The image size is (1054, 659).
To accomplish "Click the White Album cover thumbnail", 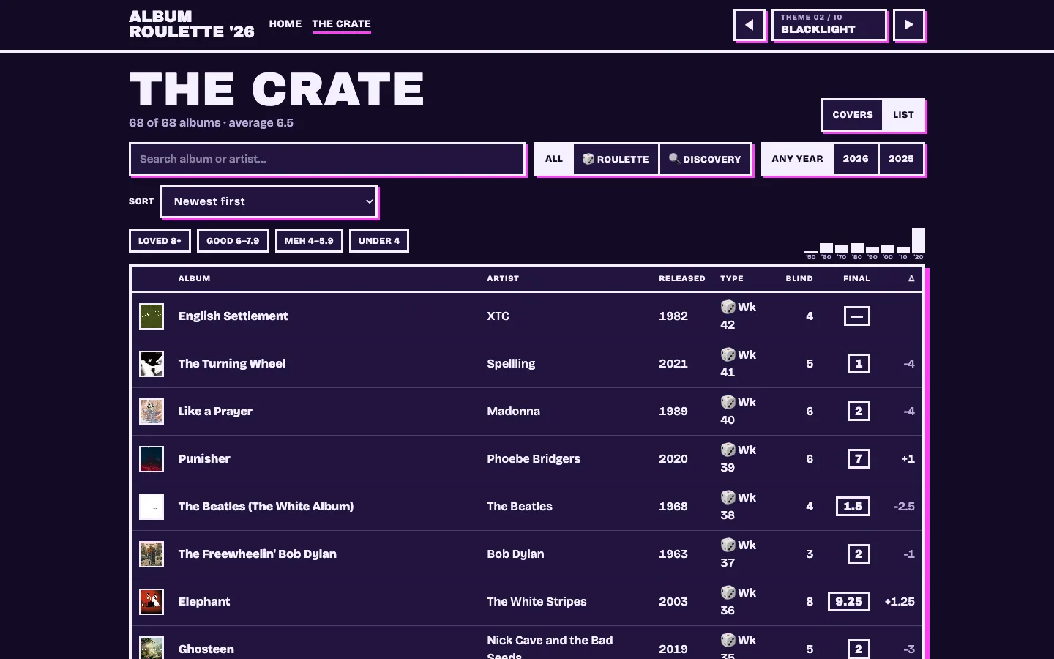I will tap(152, 507).
